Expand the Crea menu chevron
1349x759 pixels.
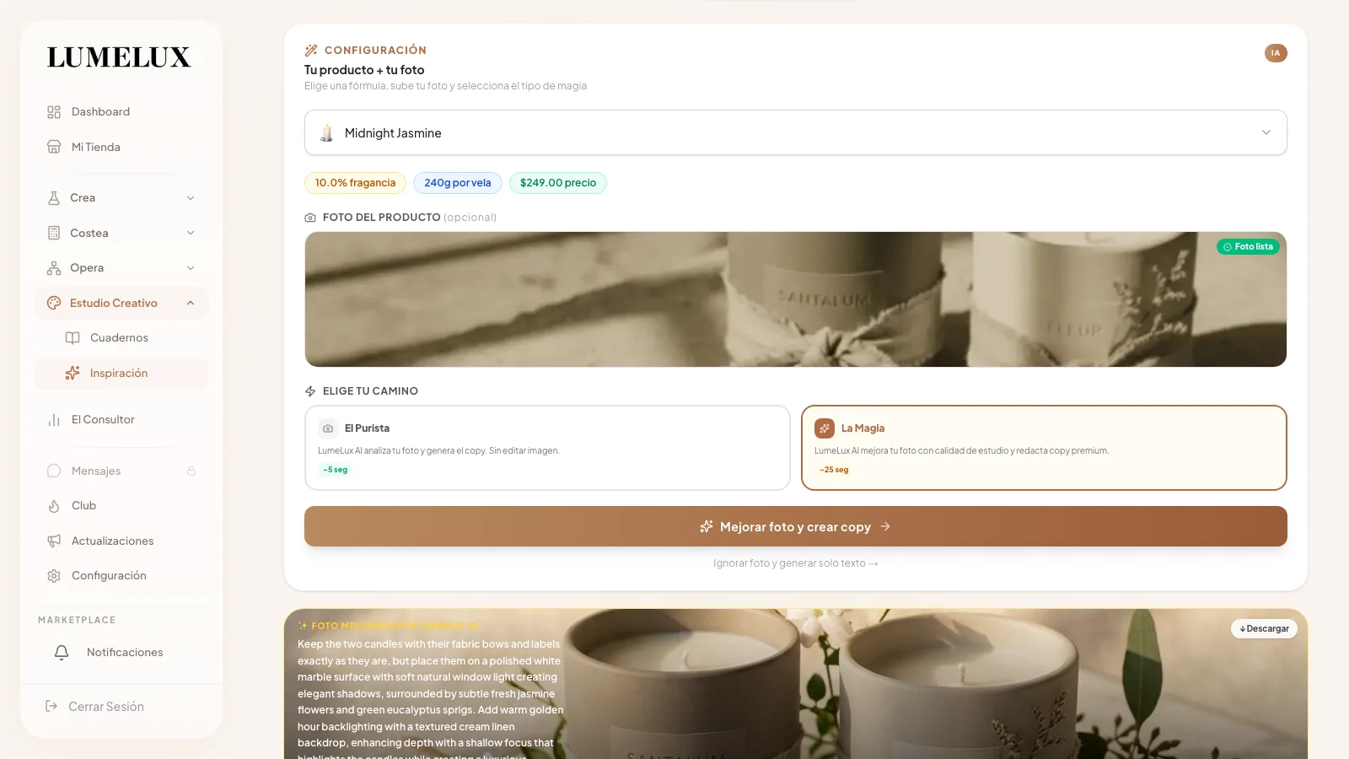pos(191,198)
